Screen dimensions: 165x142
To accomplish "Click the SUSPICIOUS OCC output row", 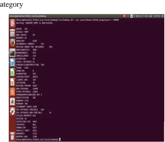I will coord(26,121).
